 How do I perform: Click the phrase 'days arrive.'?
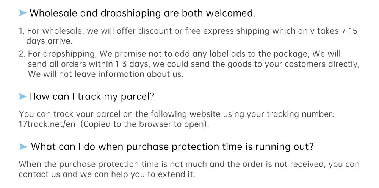pyautogui.click(x=49, y=41)
